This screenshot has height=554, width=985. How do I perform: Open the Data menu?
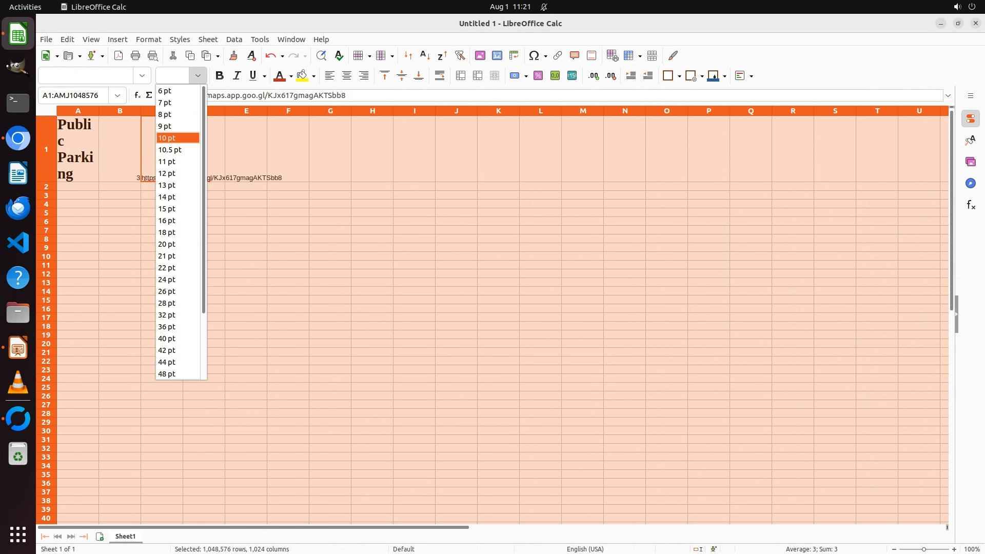tap(234, 39)
